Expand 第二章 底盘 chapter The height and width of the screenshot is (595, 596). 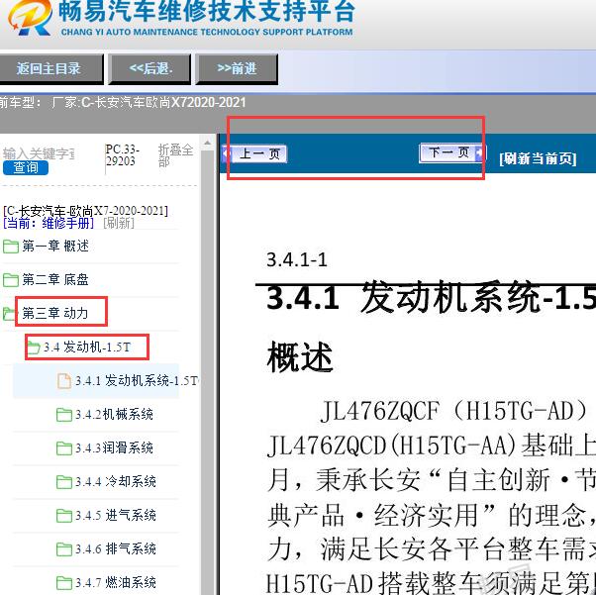click(x=55, y=280)
